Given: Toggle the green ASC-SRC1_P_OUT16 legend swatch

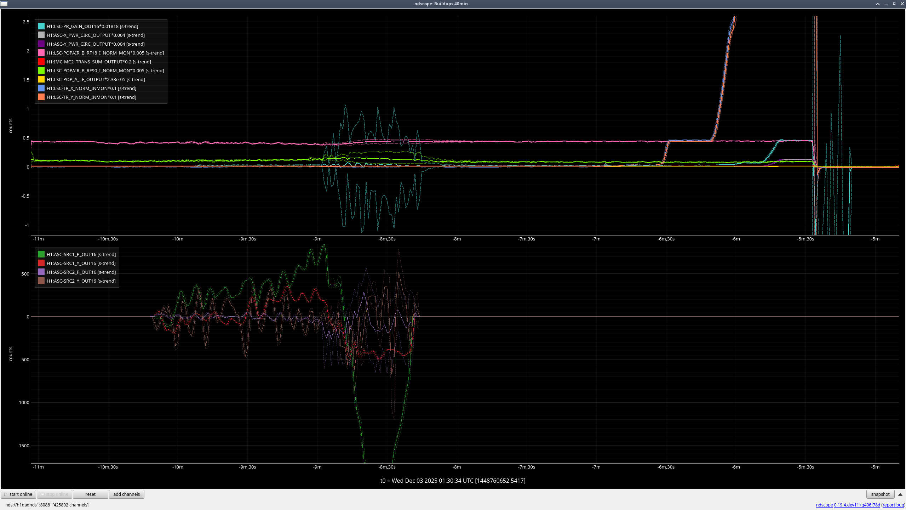Looking at the screenshot, I should click(x=41, y=254).
